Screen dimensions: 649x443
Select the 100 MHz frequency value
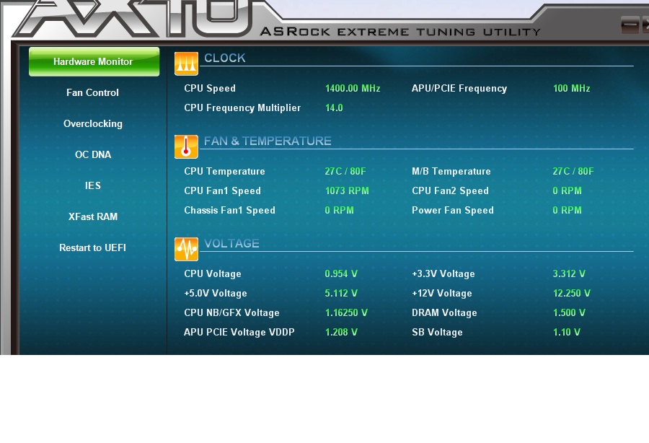572,88
